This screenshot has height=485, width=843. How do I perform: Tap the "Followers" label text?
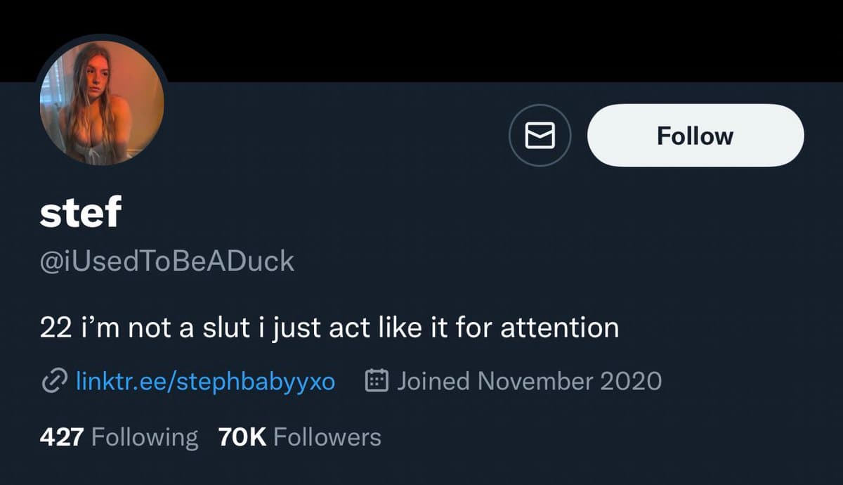pos(327,436)
